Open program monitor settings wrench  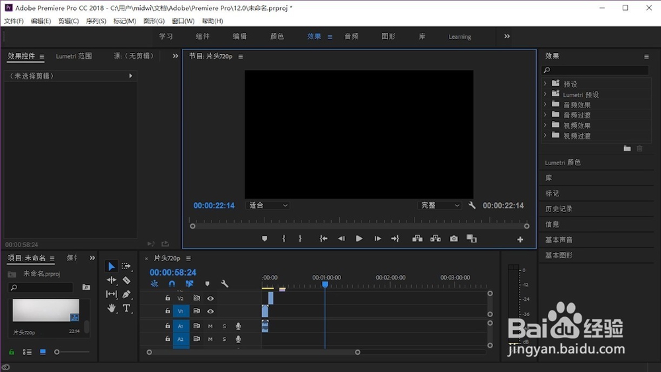[x=472, y=205]
